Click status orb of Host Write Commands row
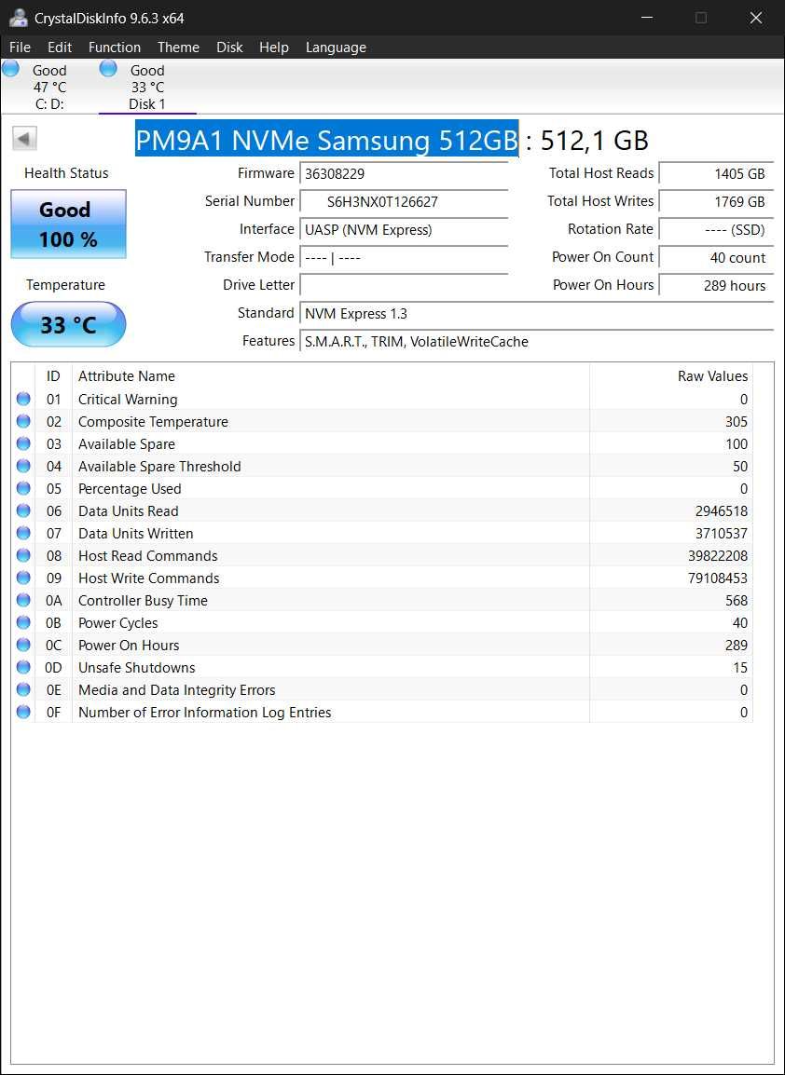This screenshot has width=785, height=1075. [x=23, y=578]
